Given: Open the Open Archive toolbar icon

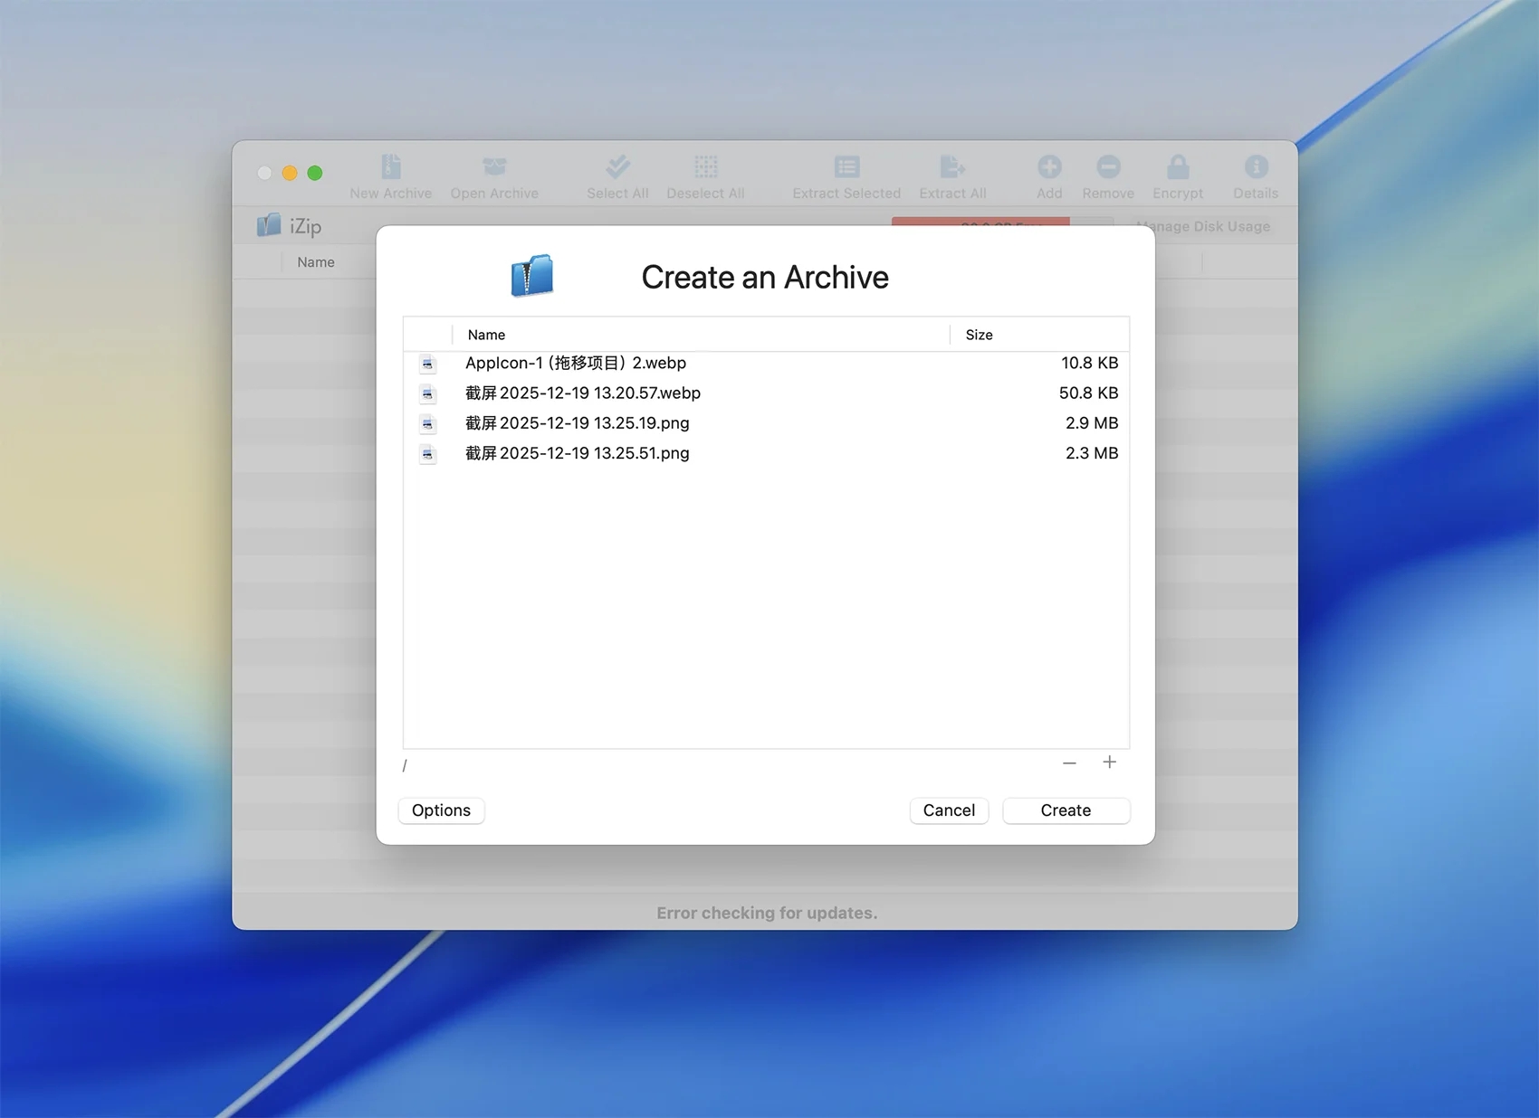Looking at the screenshot, I should point(494,167).
